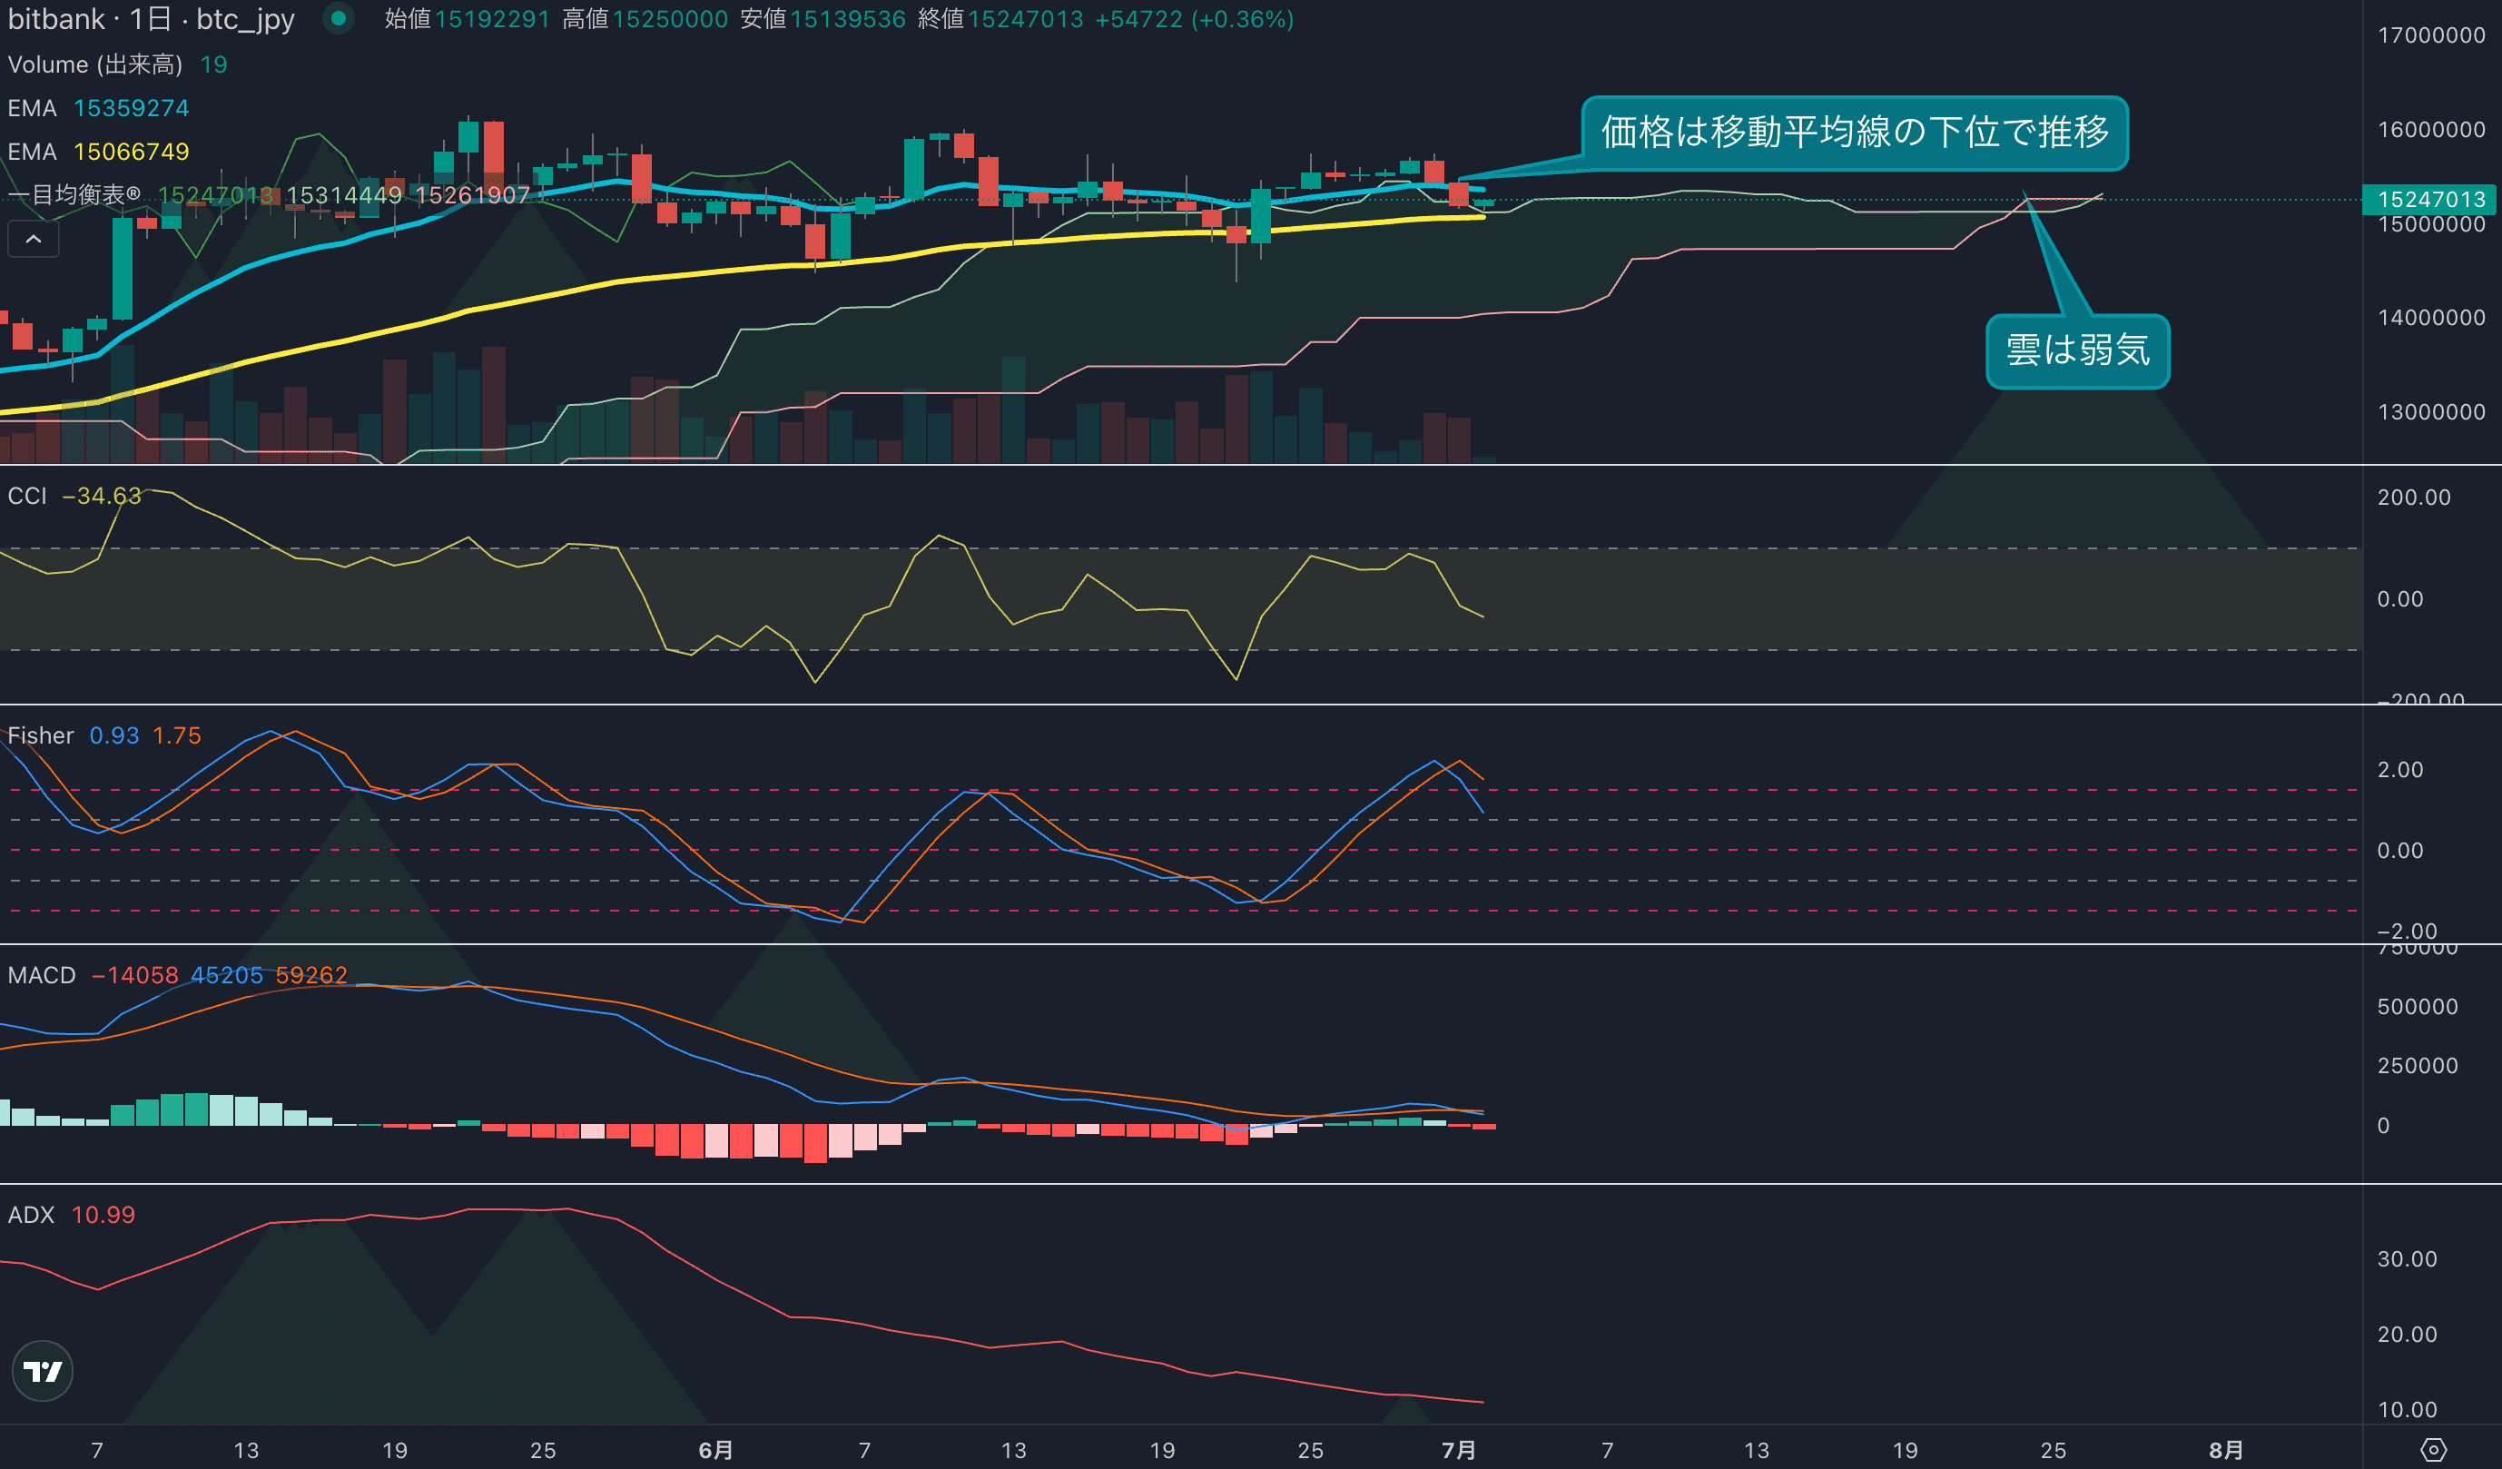Click the green market status dot
The height and width of the screenshot is (1469, 2502).
339,18
